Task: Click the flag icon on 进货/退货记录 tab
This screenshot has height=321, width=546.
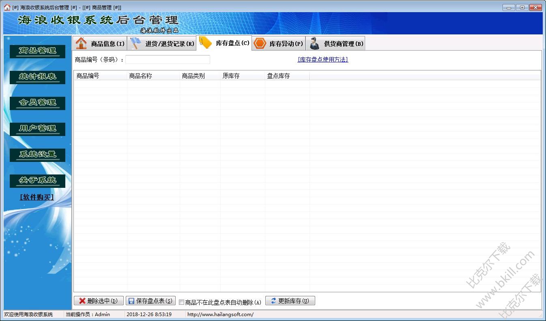Action: point(135,43)
